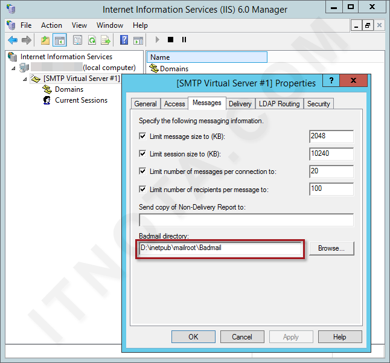Viewport: 390px width, 363px height.
Task: Open the Properties toolbar icon
Action: coord(77,40)
